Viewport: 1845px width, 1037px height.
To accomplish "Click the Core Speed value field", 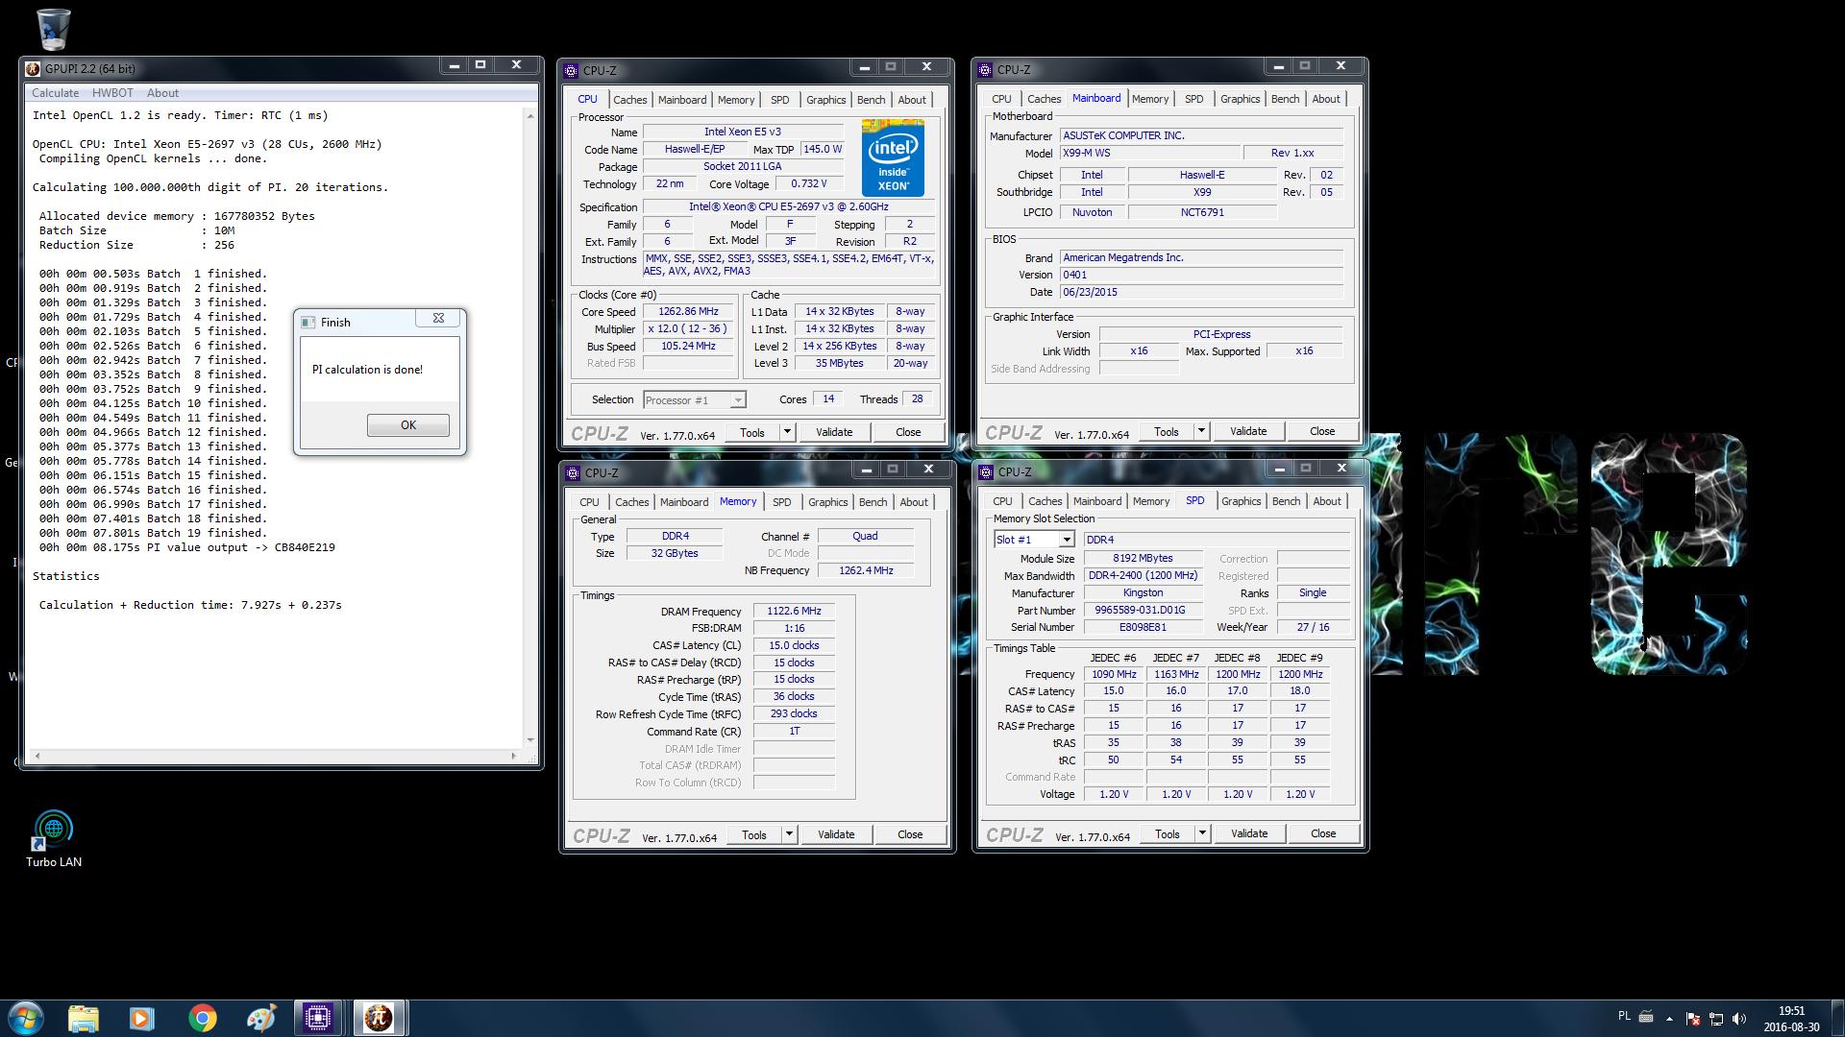I will tap(687, 312).
